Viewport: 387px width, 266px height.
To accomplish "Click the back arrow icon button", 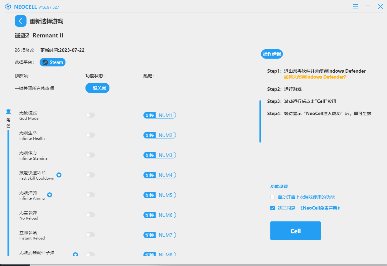I will click(21, 21).
